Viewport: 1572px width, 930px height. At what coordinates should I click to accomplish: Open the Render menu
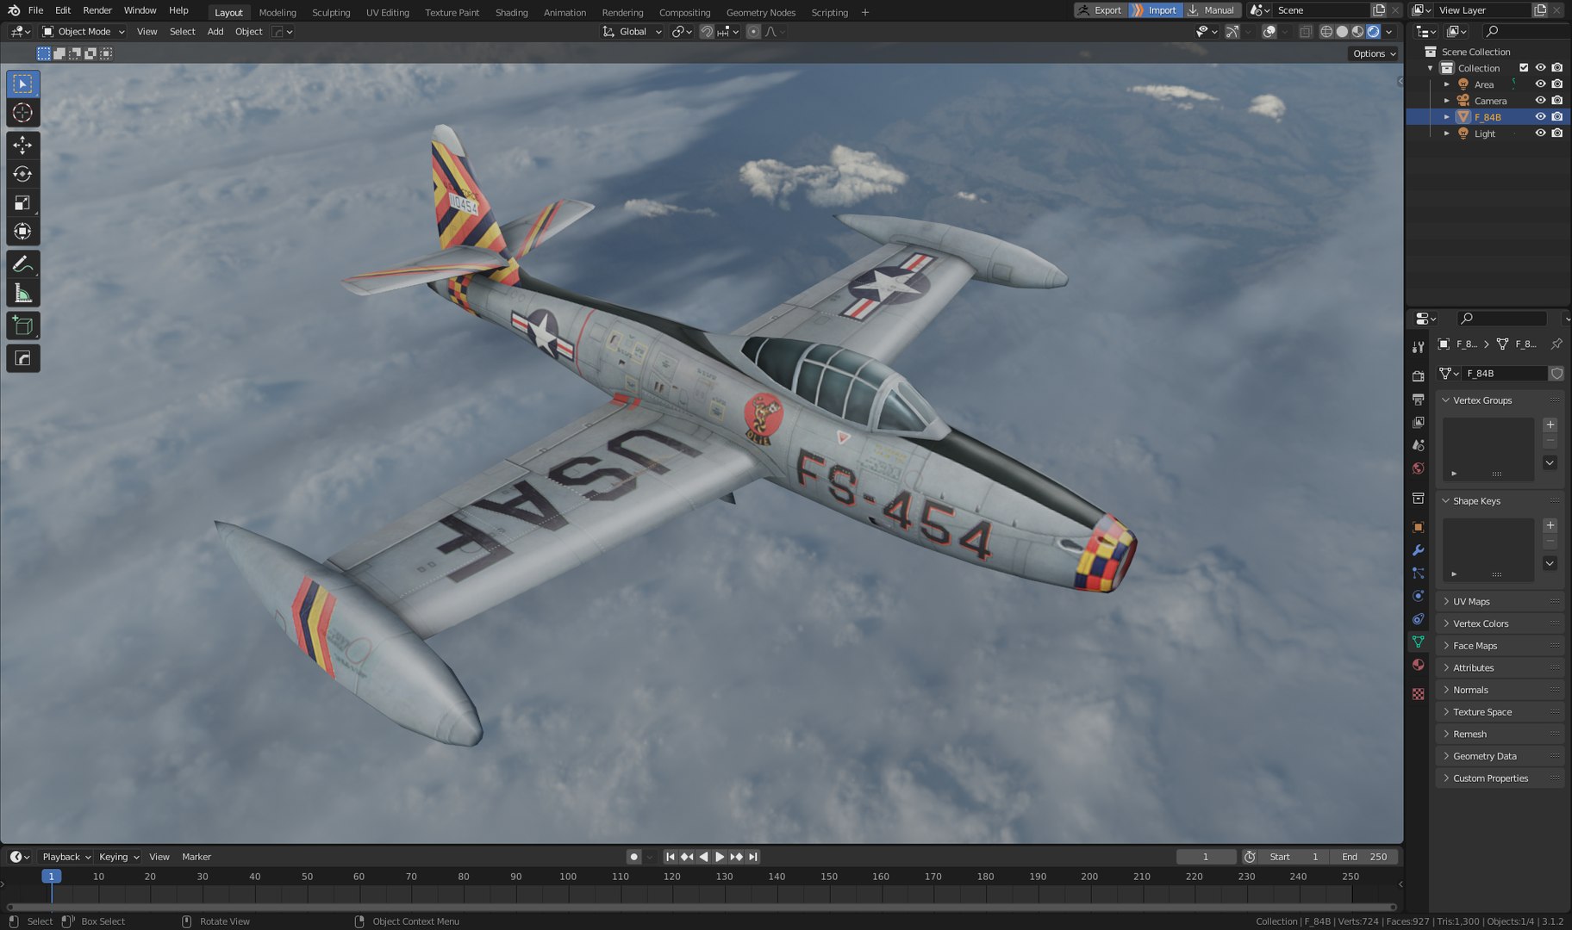pos(97,10)
